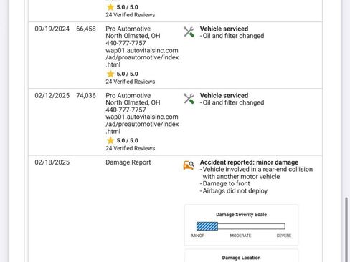Image resolution: width=350 pixels, height=262 pixels.
Task: Click the star rating at the top of the page
Action: tap(122, 7)
